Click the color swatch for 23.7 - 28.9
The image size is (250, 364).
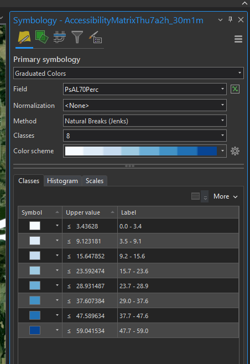(35, 285)
